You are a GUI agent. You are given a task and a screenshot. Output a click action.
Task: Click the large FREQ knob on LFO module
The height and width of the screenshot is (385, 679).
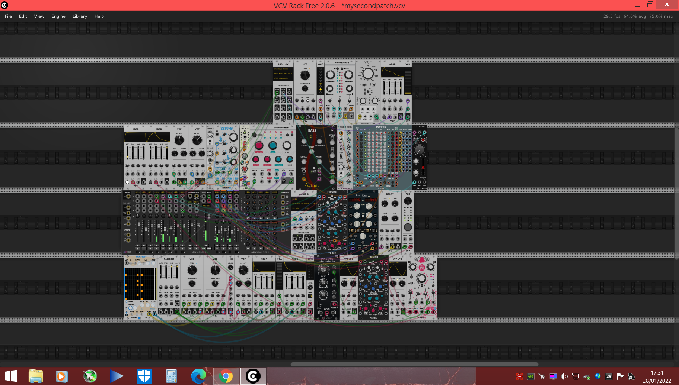pyautogui.click(x=305, y=75)
